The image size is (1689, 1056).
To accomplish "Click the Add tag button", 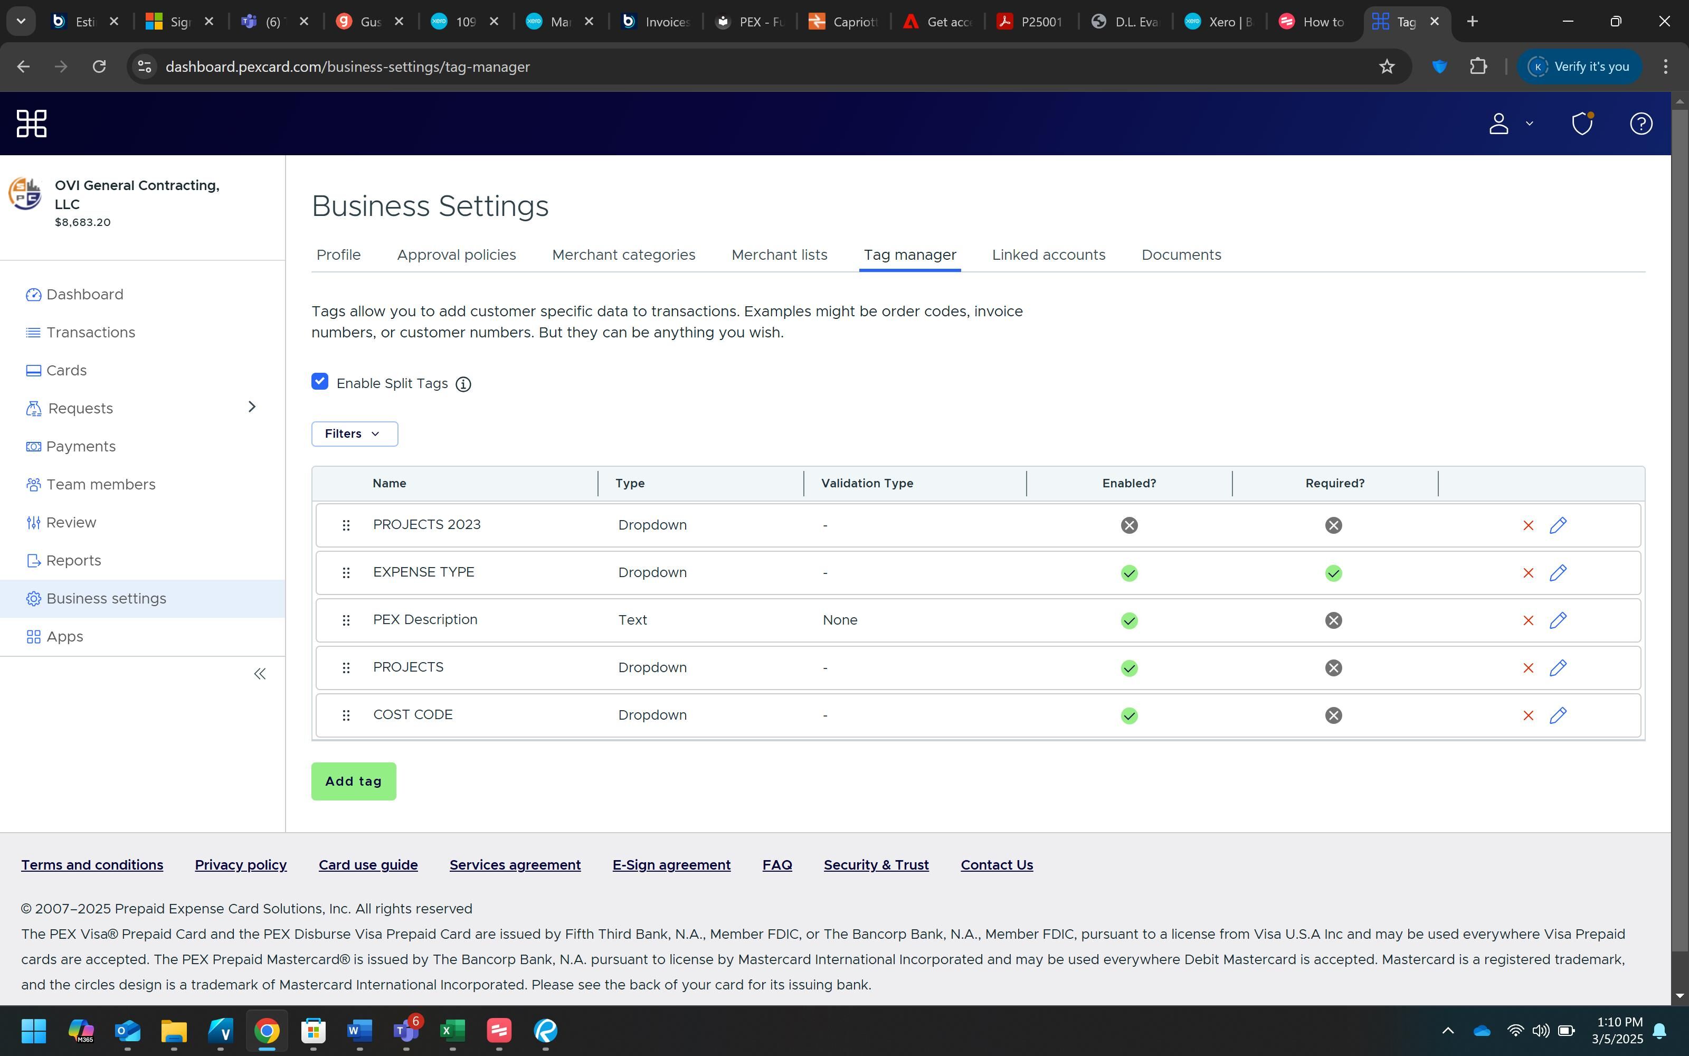I will click(353, 781).
